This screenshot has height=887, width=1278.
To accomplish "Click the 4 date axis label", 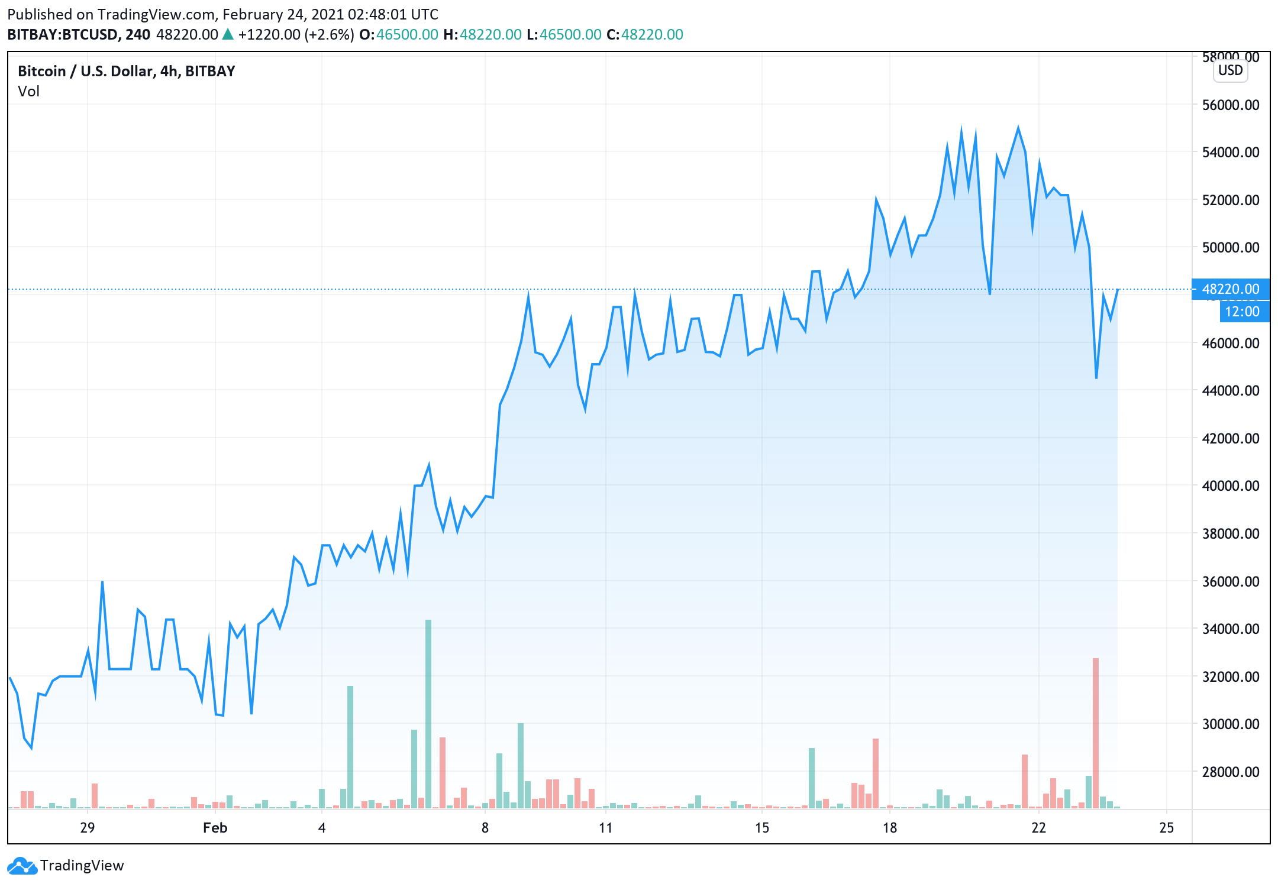I will [x=322, y=828].
